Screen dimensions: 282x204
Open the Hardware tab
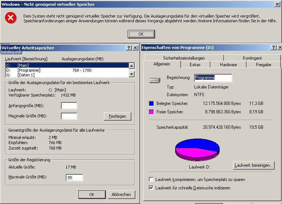228,64
